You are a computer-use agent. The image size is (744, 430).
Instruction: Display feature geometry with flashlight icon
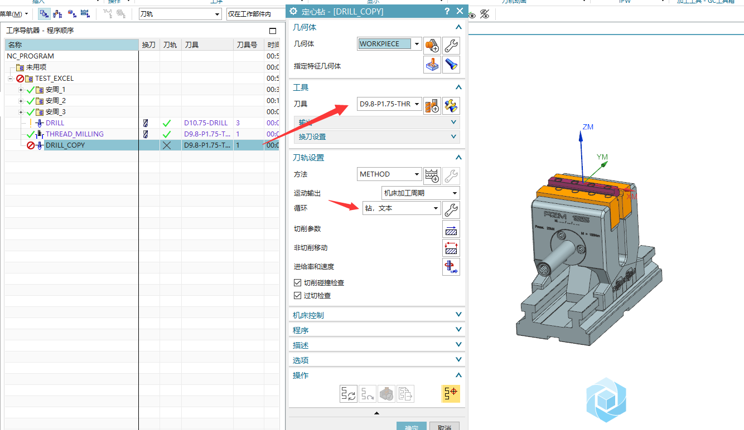click(451, 65)
